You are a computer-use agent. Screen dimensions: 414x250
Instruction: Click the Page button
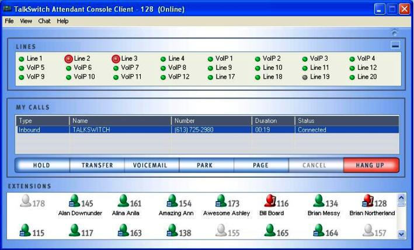261,165
